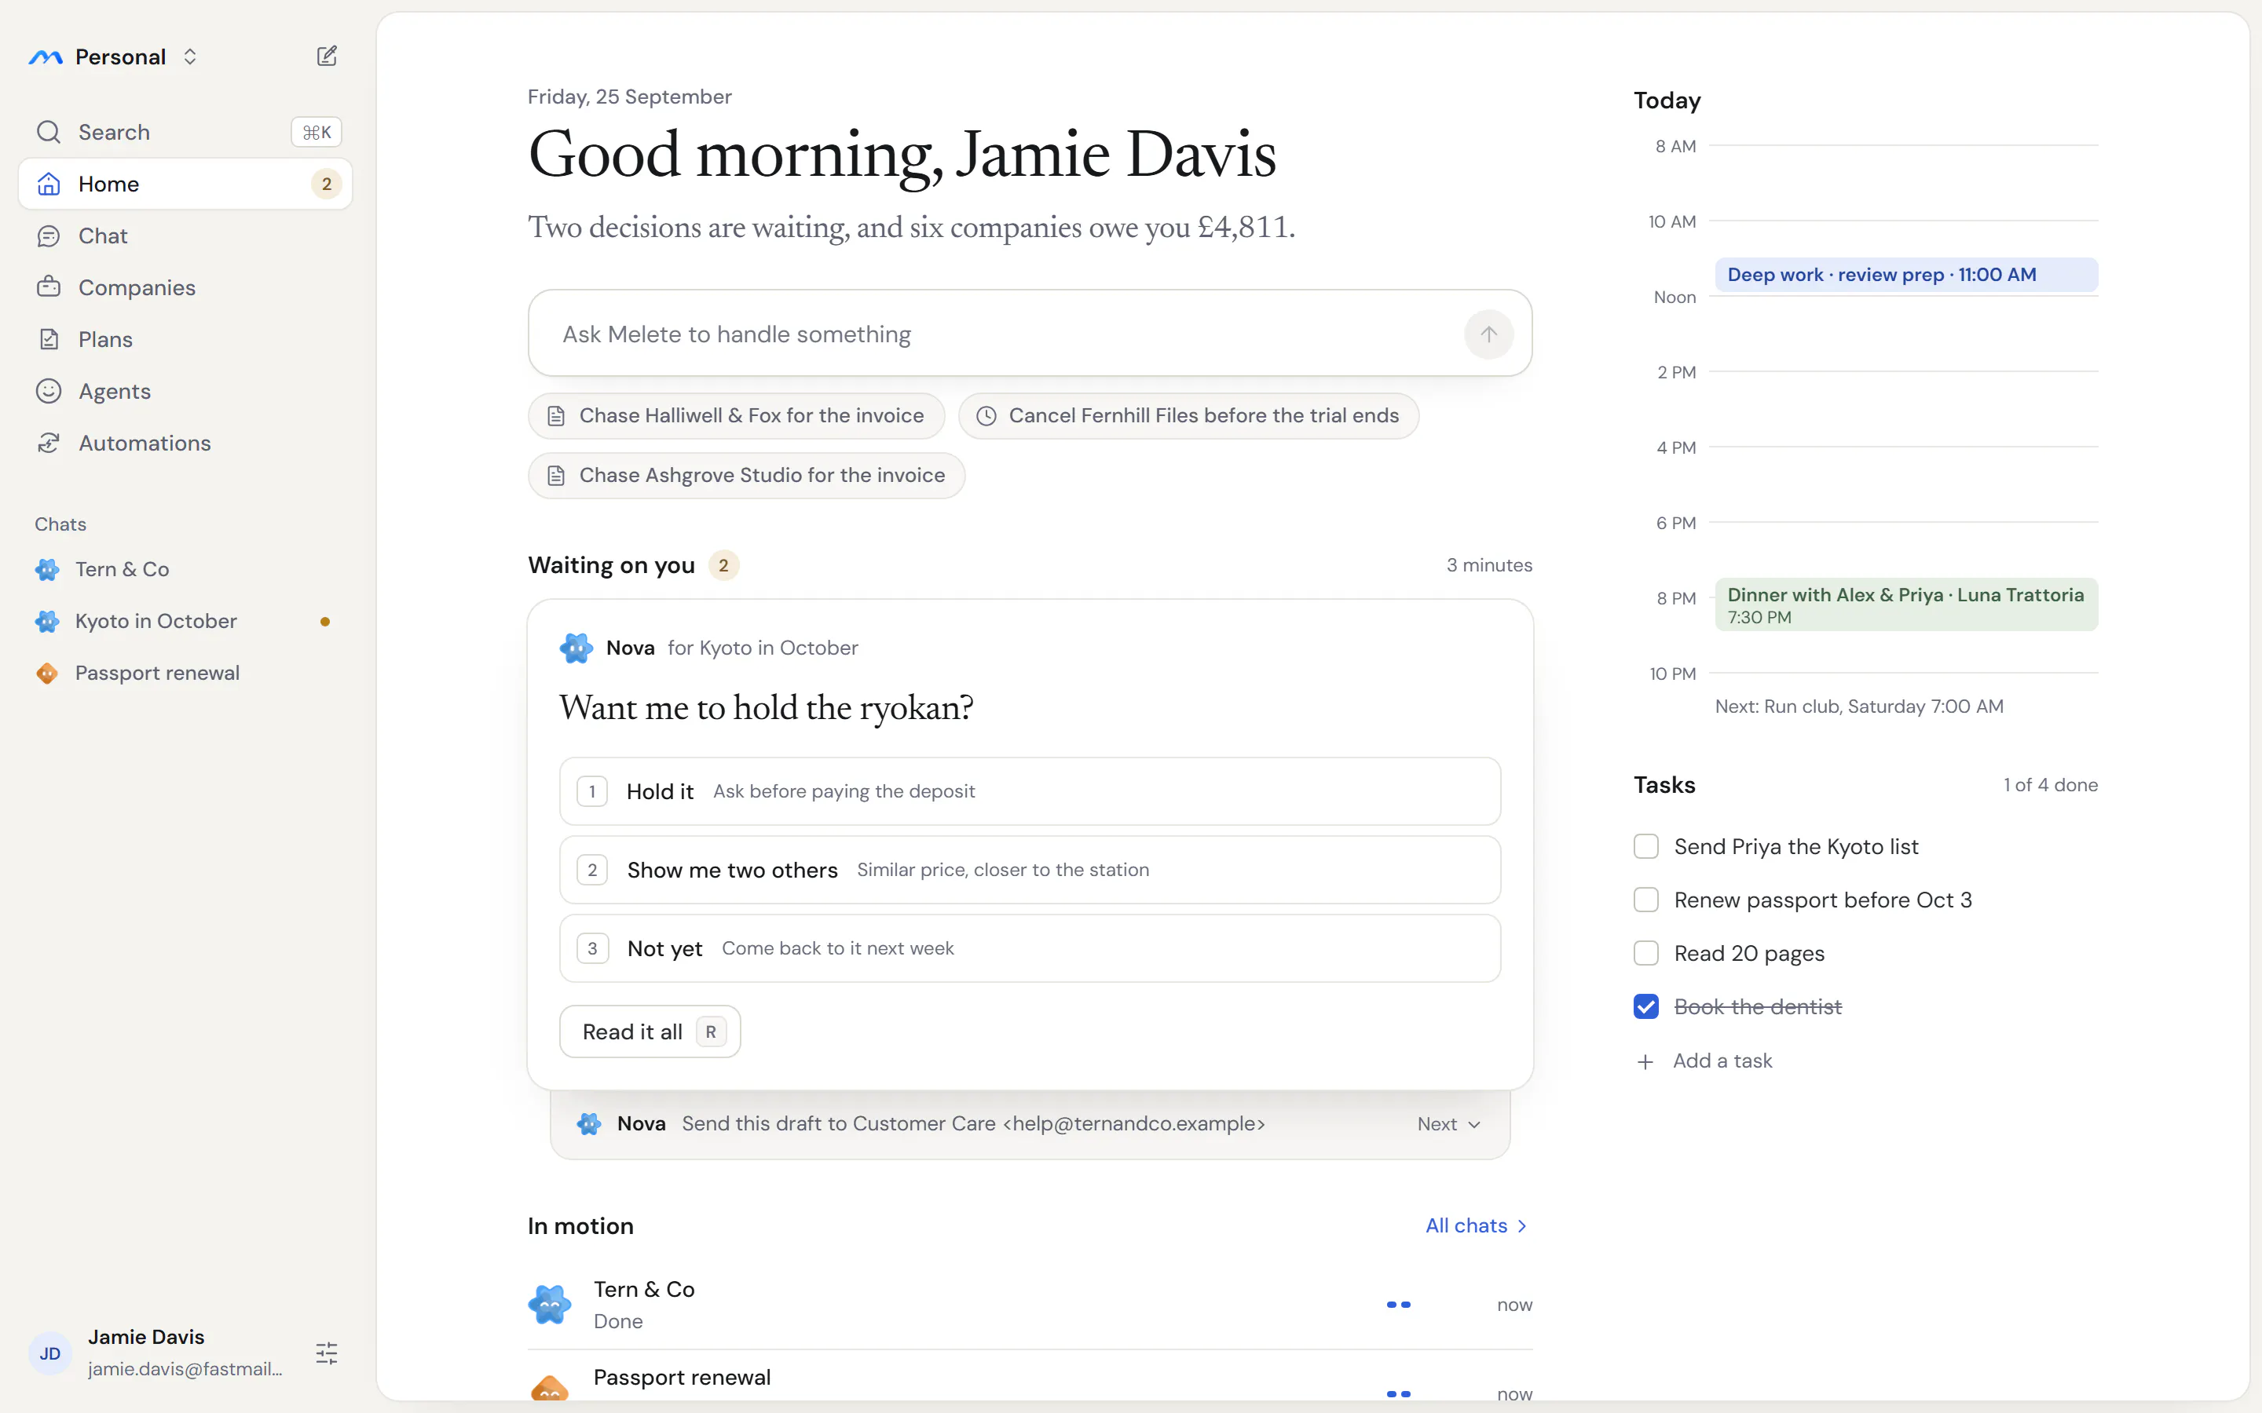
Task: Open Tern & Co in the Chats list
Action: coord(185,569)
